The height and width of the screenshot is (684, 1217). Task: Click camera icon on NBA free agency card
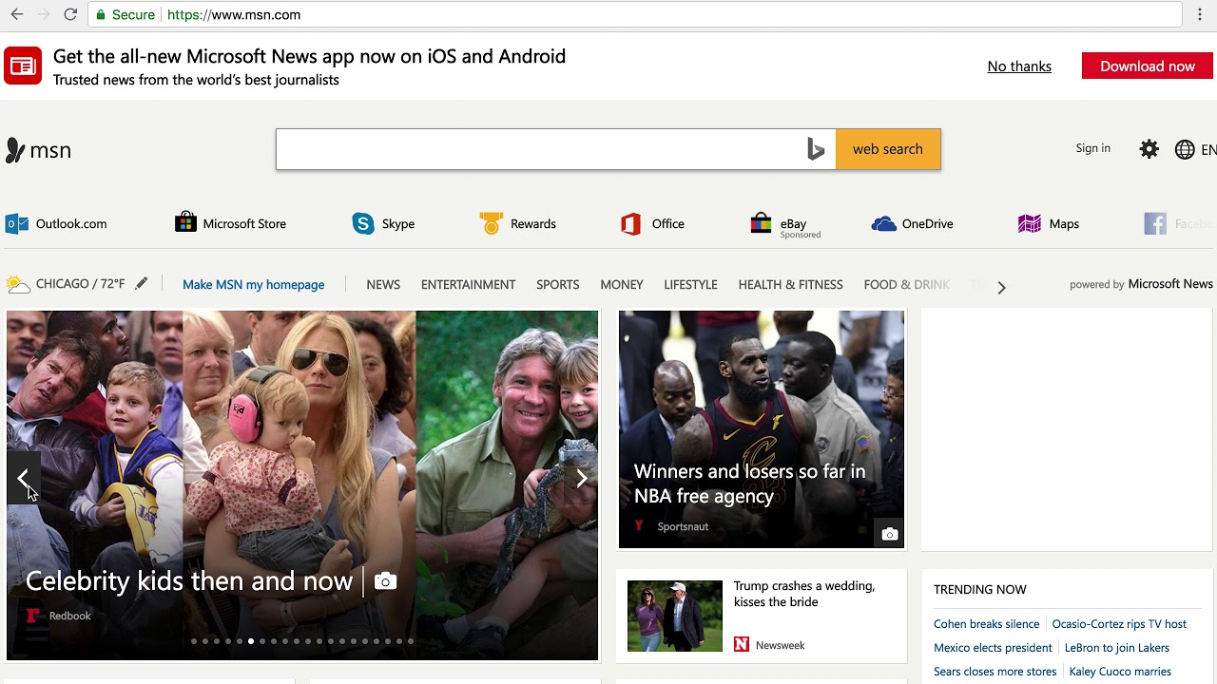click(x=889, y=534)
